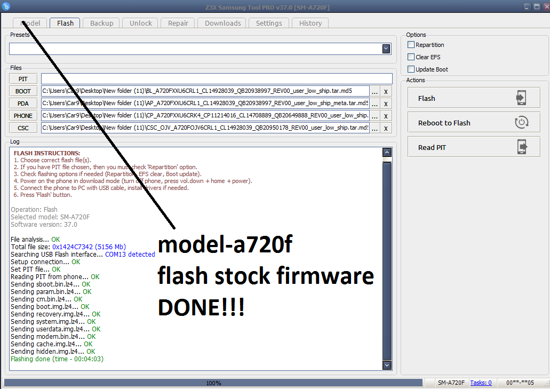This screenshot has height=389, width=550.
Task: Open the Settings tab
Action: pos(269,23)
